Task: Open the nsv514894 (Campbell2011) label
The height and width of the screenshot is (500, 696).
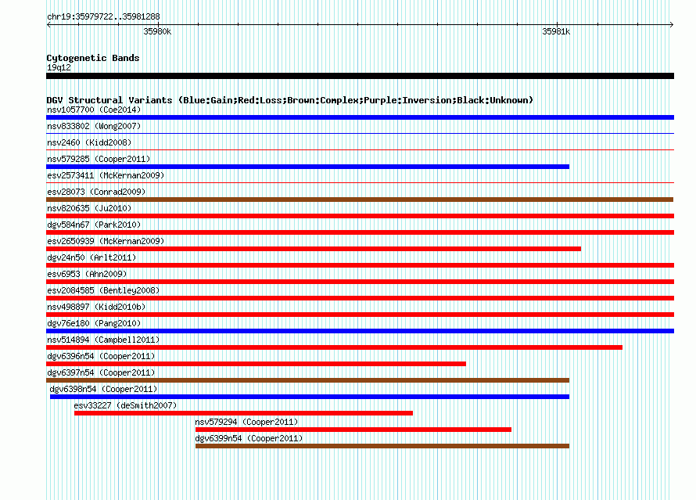Action: pos(103,340)
